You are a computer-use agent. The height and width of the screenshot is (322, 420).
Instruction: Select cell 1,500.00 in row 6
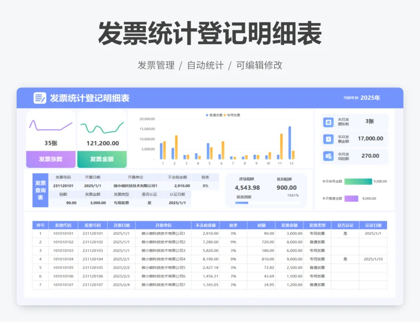[x=289, y=276]
